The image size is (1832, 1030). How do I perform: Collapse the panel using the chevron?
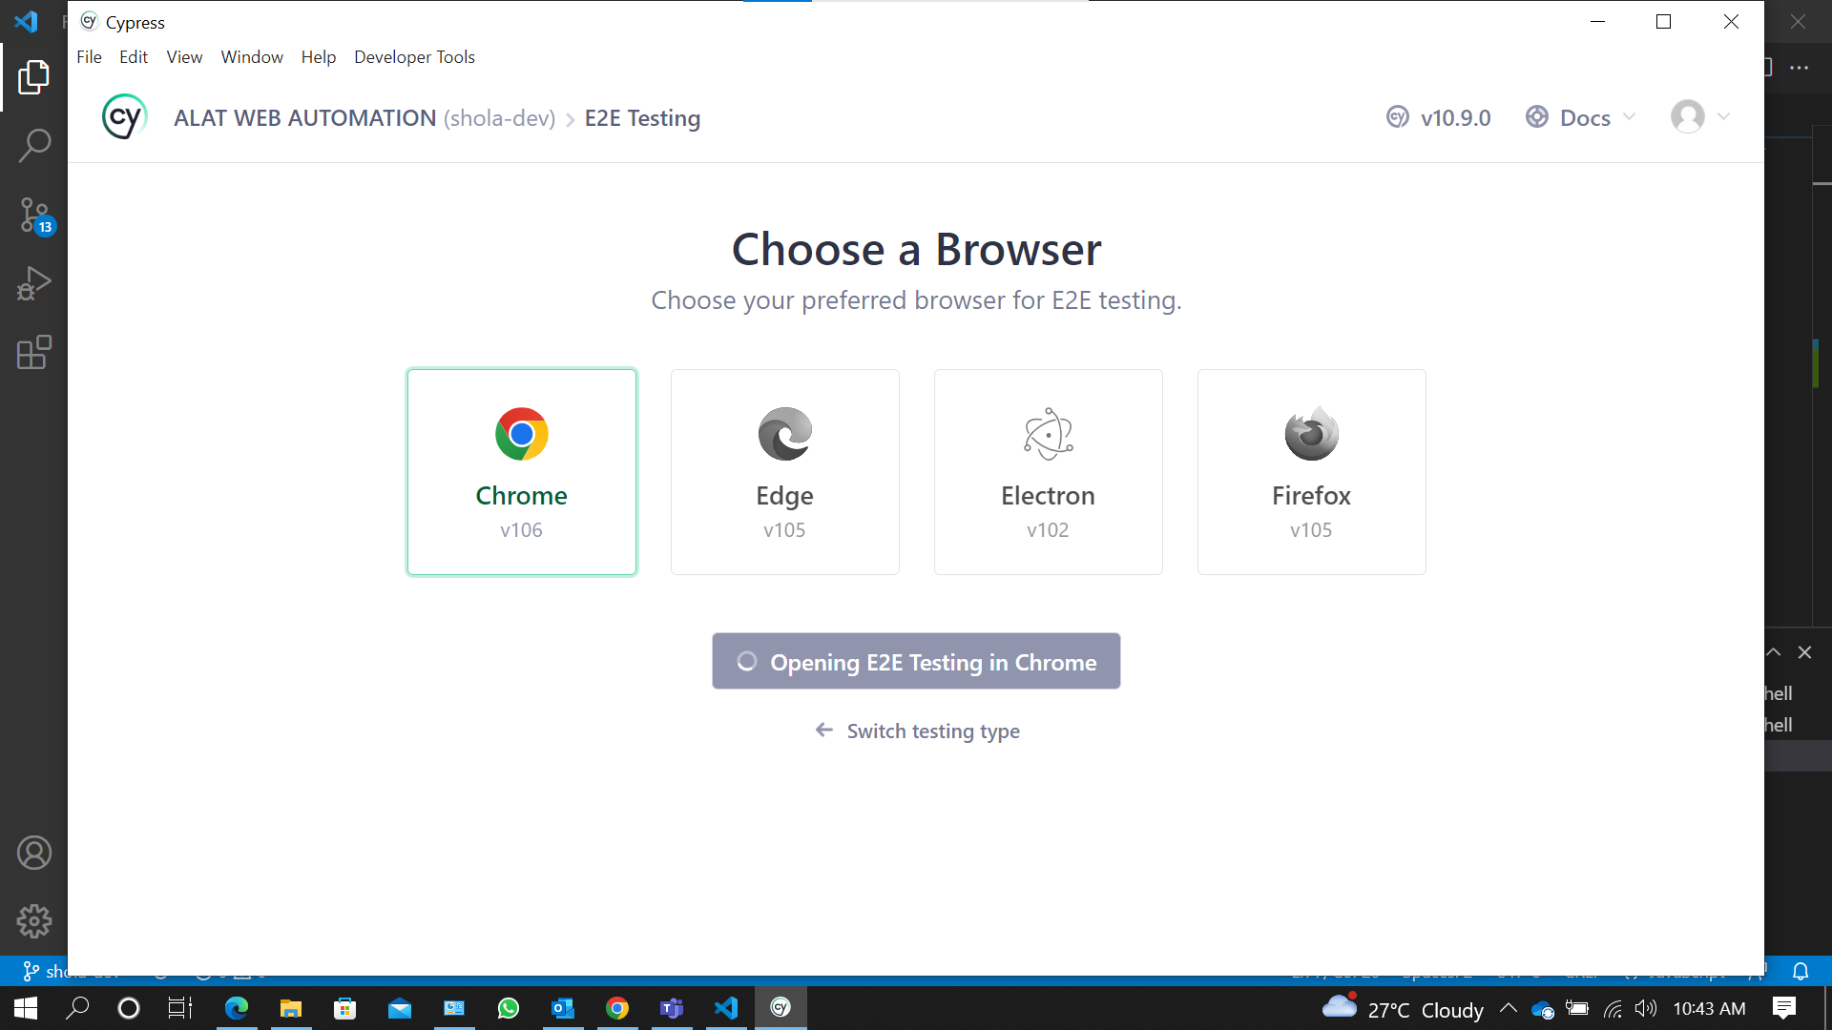(x=1773, y=651)
